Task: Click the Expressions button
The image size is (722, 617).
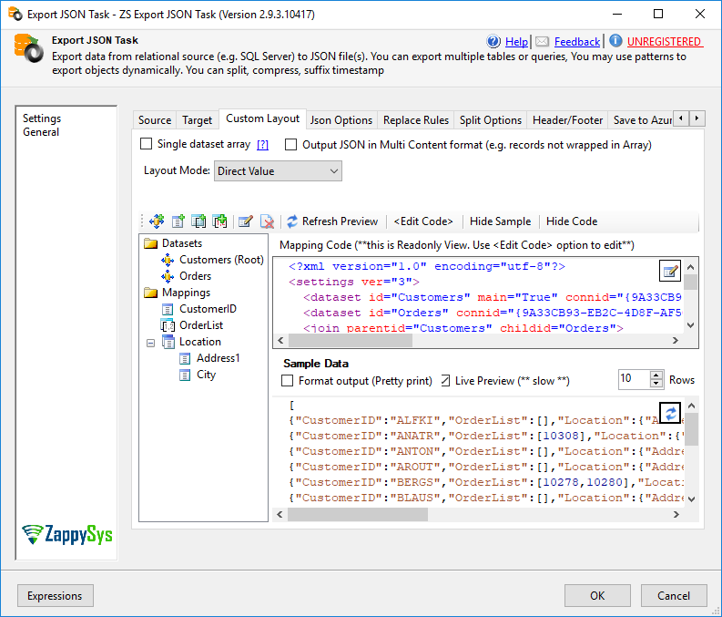Action: (56, 596)
